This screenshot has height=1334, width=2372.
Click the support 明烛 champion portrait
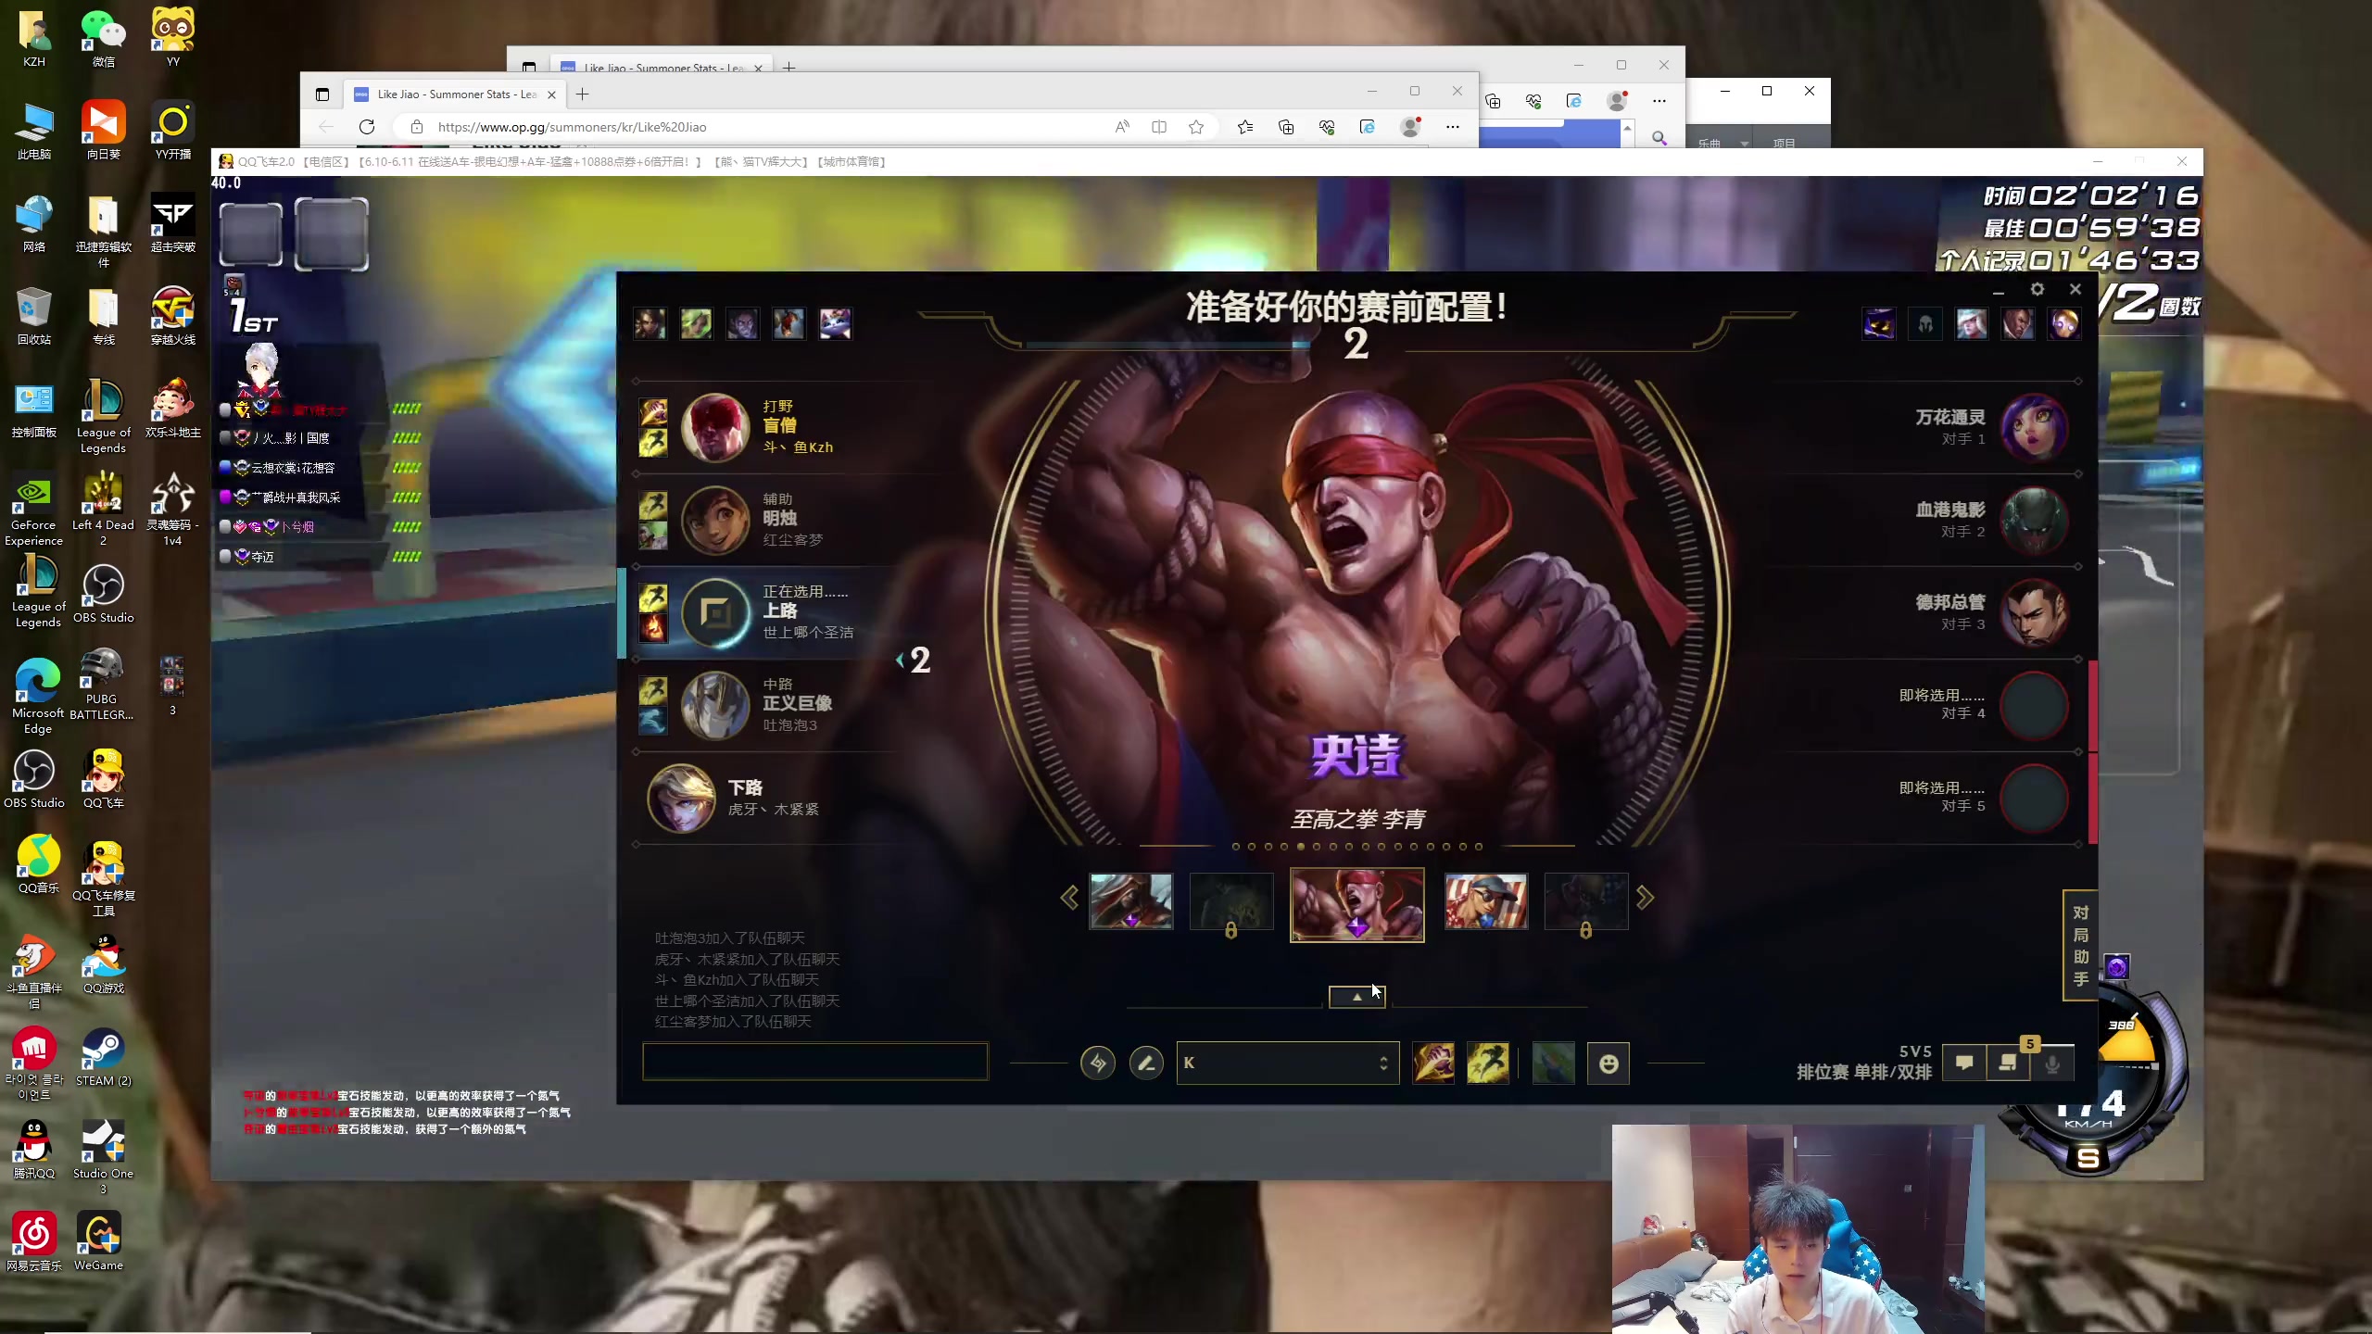tap(715, 520)
